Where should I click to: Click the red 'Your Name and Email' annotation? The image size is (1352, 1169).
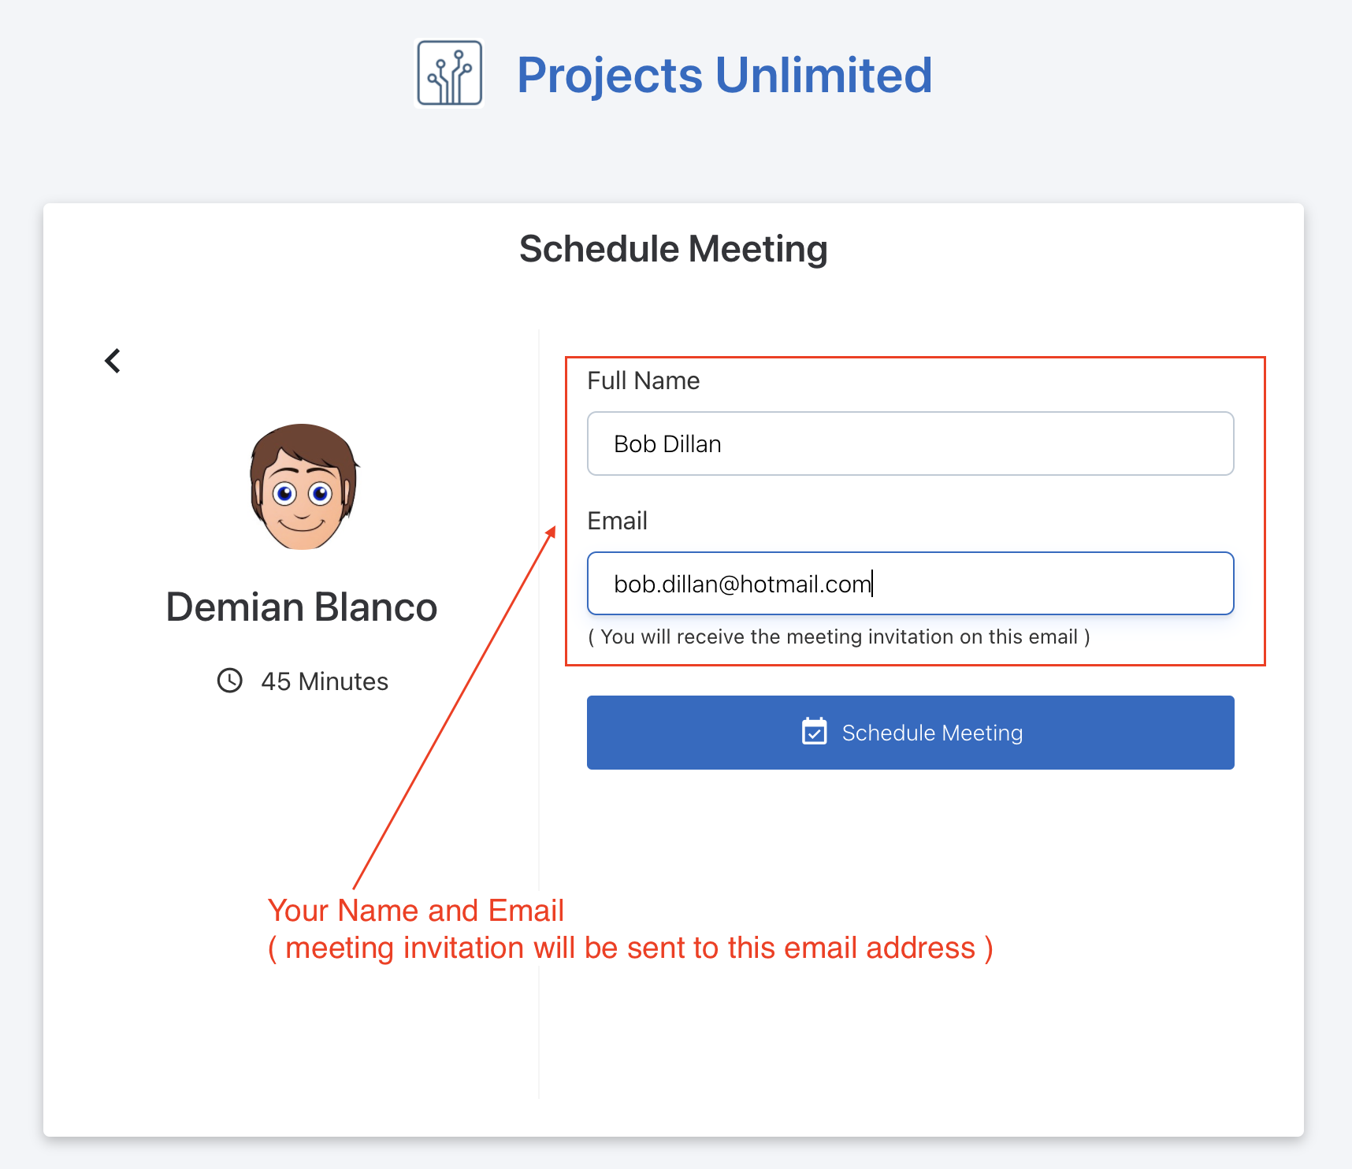tap(415, 911)
